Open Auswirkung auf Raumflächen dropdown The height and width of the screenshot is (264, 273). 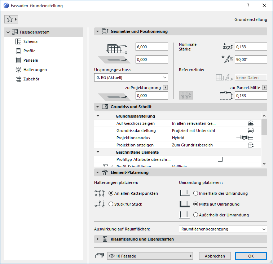(223, 229)
